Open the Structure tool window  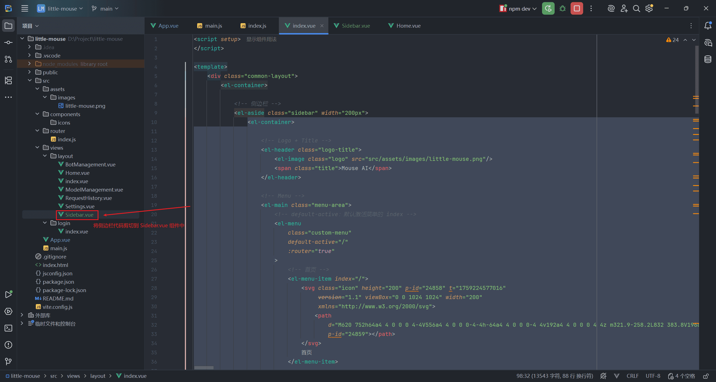coord(8,80)
